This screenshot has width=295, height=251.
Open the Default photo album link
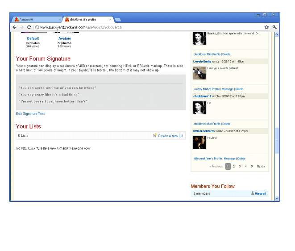(x=33, y=38)
